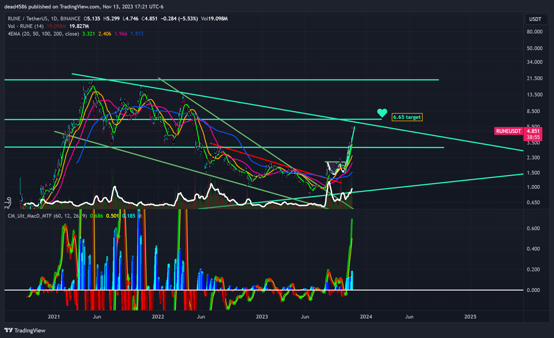The width and height of the screenshot is (554, 338).
Task: Click the 38:55 countdown timer label
Action: 533,137
